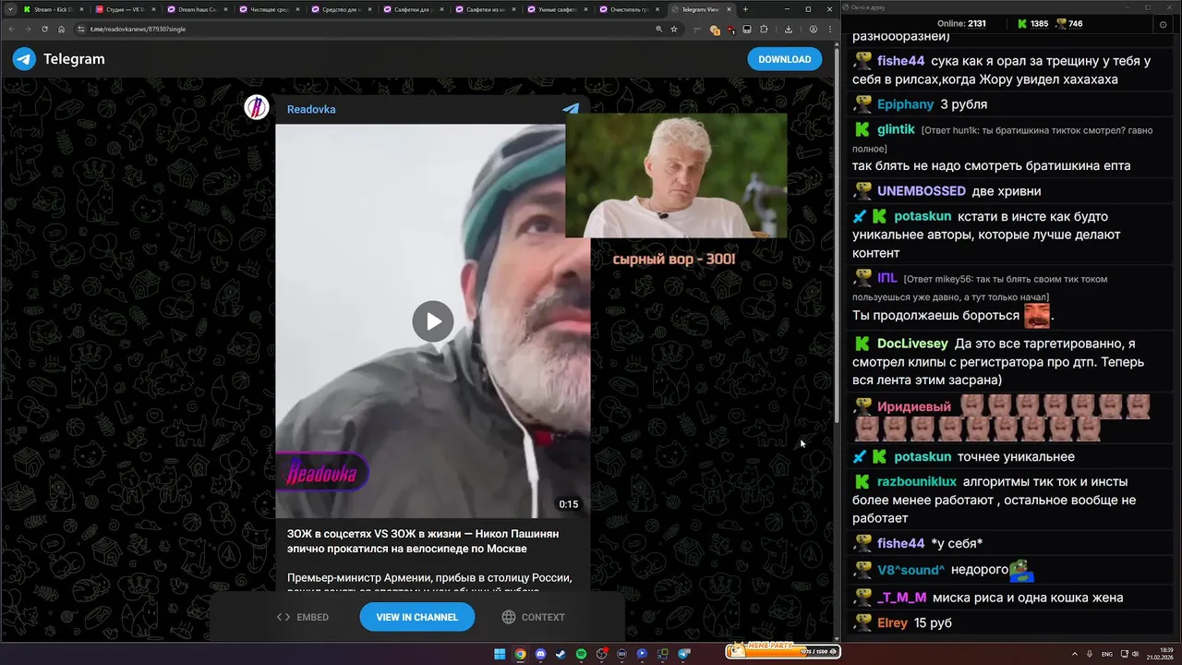Click the MEME PARTY progress widget

pyautogui.click(x=783, y=651)
